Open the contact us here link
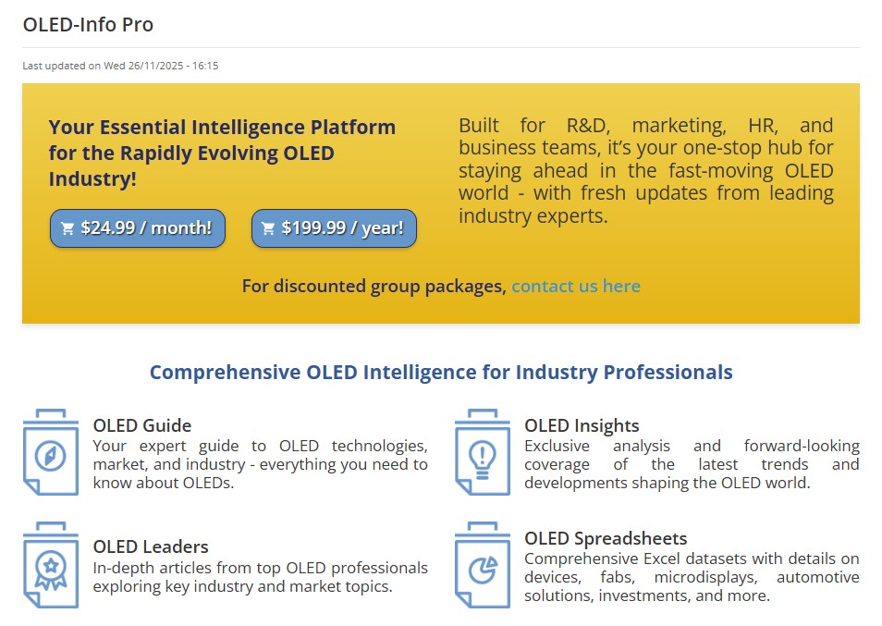 tap(576, 286)
